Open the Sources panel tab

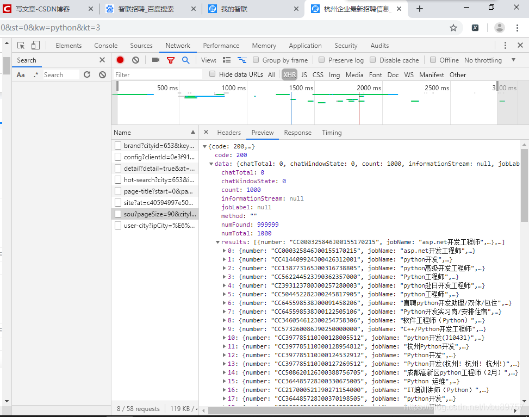(141, 46)
